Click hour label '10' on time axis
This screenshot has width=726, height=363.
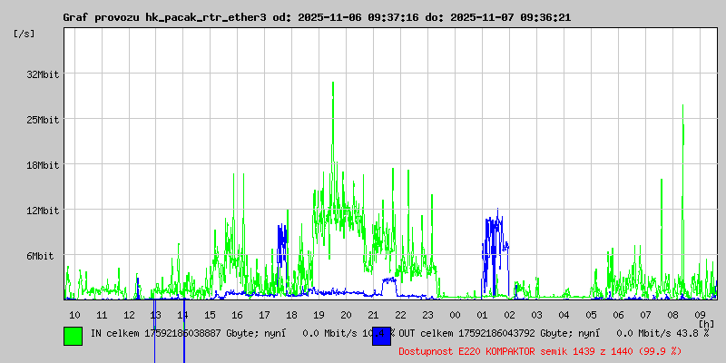(x=74, y=315)
